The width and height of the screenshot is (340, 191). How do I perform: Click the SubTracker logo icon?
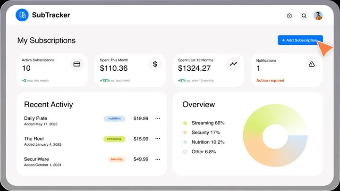(22, 15)
